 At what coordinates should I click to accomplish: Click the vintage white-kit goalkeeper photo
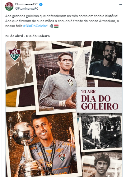coord(102,133)
